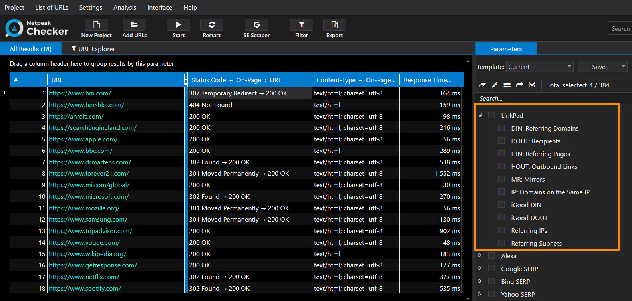Enable iGood DIN checkbox
This screenshot has height=301, width=632.
click(x=501, y=204)
